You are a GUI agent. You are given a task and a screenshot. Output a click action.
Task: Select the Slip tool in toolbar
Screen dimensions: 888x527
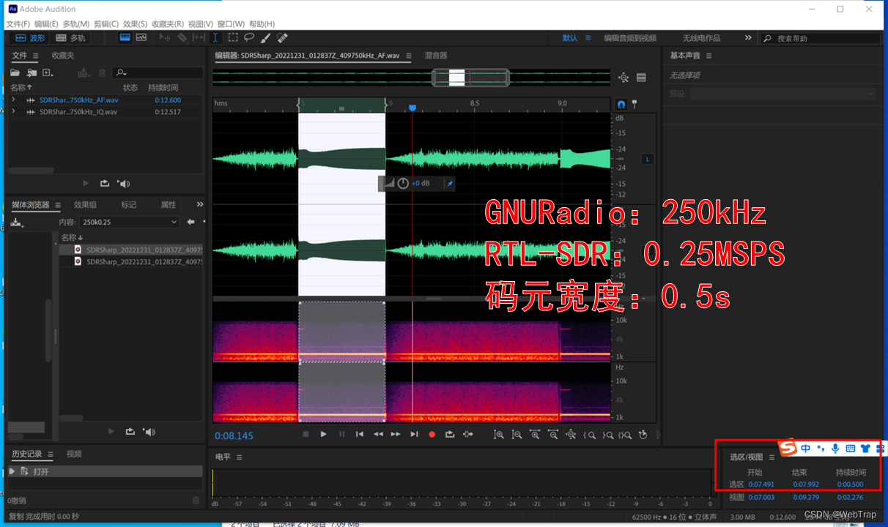[199, 37]
